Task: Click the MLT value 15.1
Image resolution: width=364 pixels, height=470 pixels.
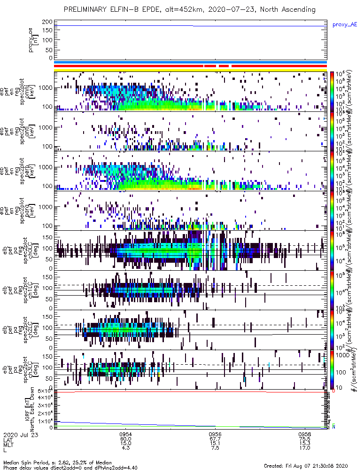Action: 215,444
